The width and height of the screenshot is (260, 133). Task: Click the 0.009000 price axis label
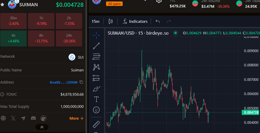pyautogui.click(x=251, y=51)
